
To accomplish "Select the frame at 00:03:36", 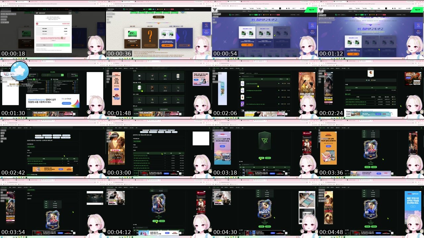I will 371,149.
